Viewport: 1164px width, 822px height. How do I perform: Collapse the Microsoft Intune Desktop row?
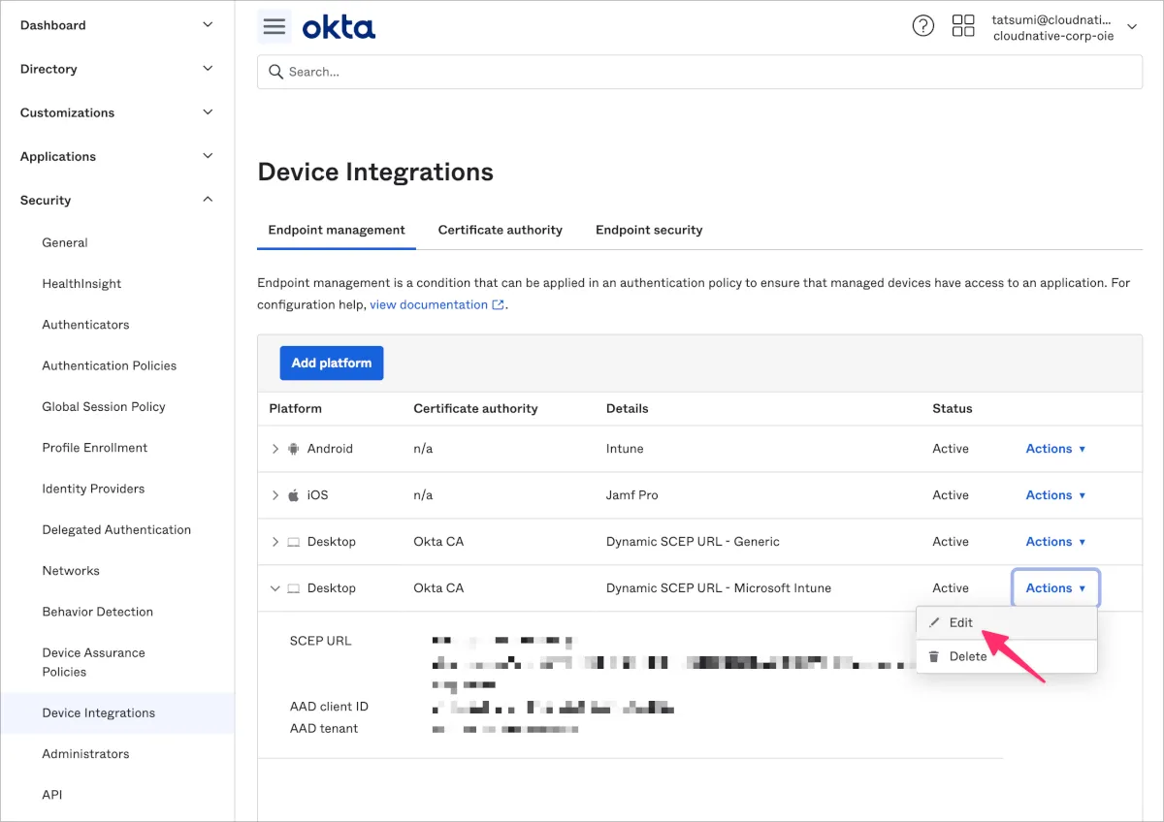pos(275,588)
